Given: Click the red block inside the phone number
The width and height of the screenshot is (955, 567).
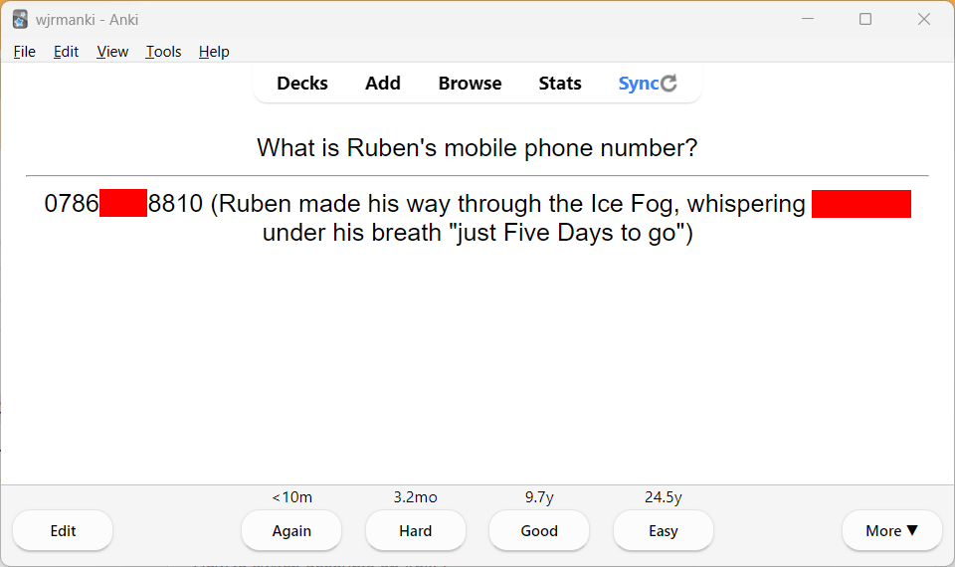Looking at the screenshot, I should point(123,204).
